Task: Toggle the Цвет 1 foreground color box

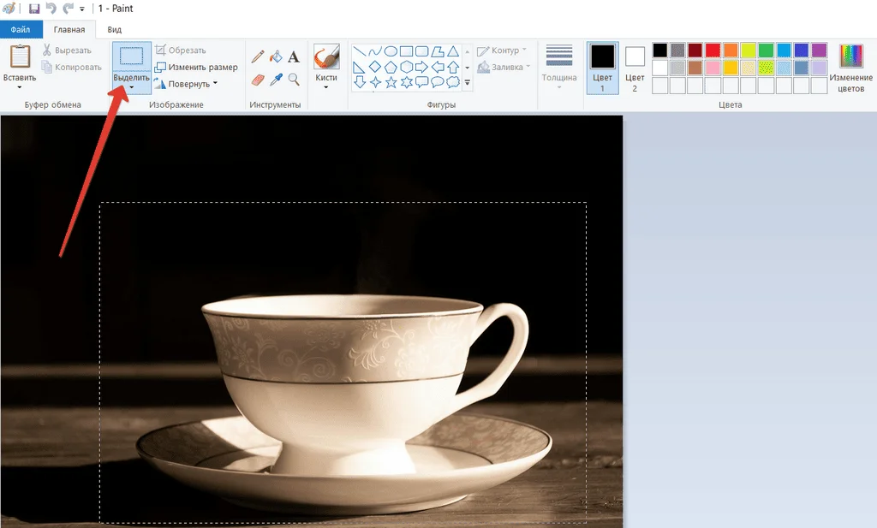Action: 602,67
